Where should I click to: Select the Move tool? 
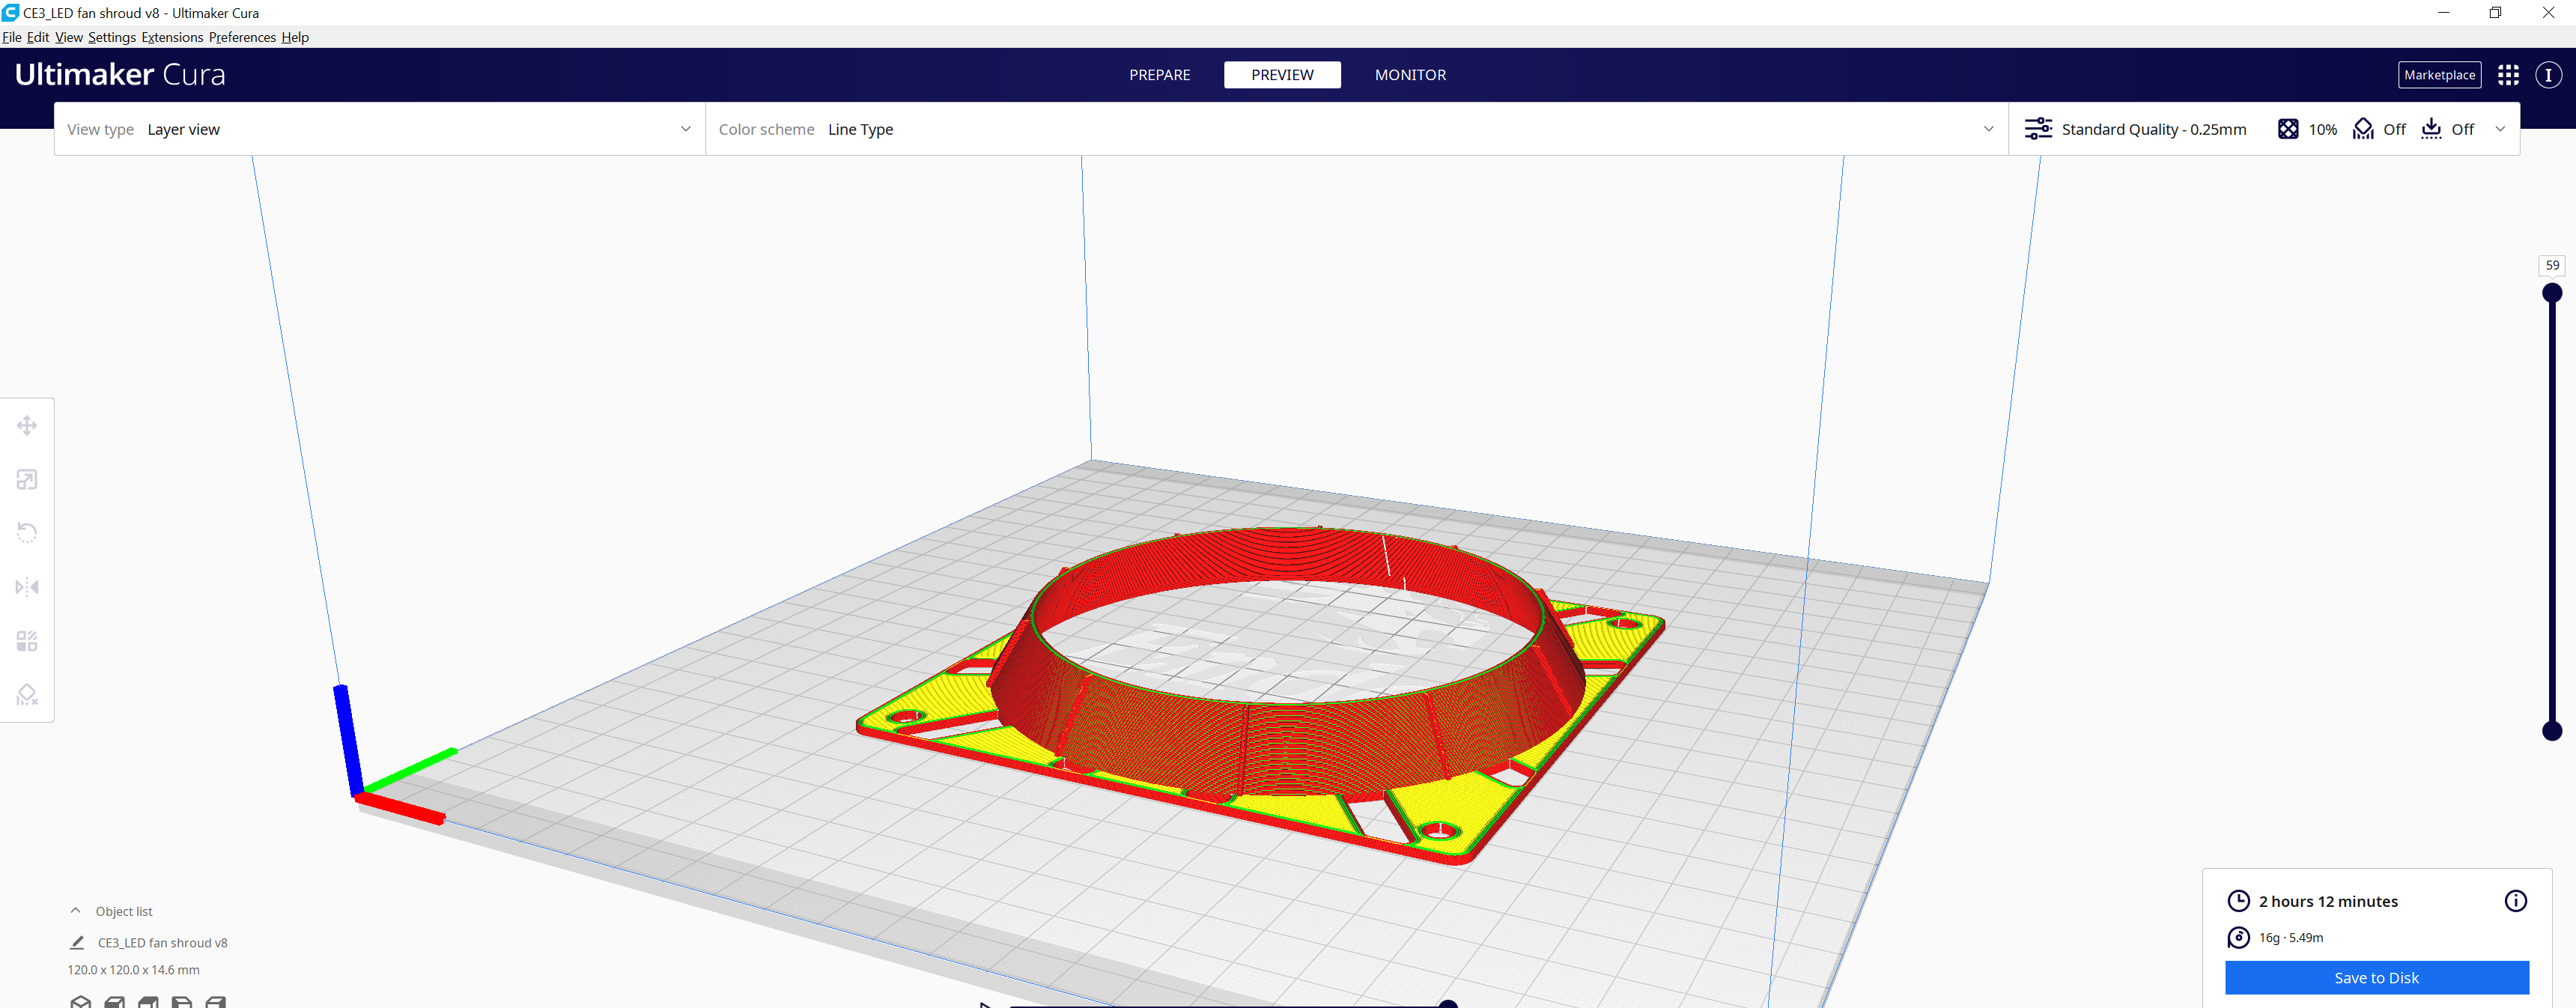click(27, 425)
